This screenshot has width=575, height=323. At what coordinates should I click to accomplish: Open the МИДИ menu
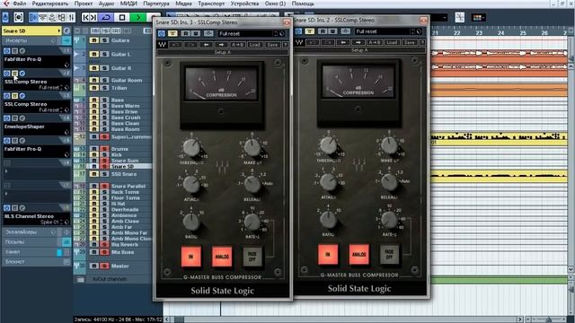coord(128,4)
